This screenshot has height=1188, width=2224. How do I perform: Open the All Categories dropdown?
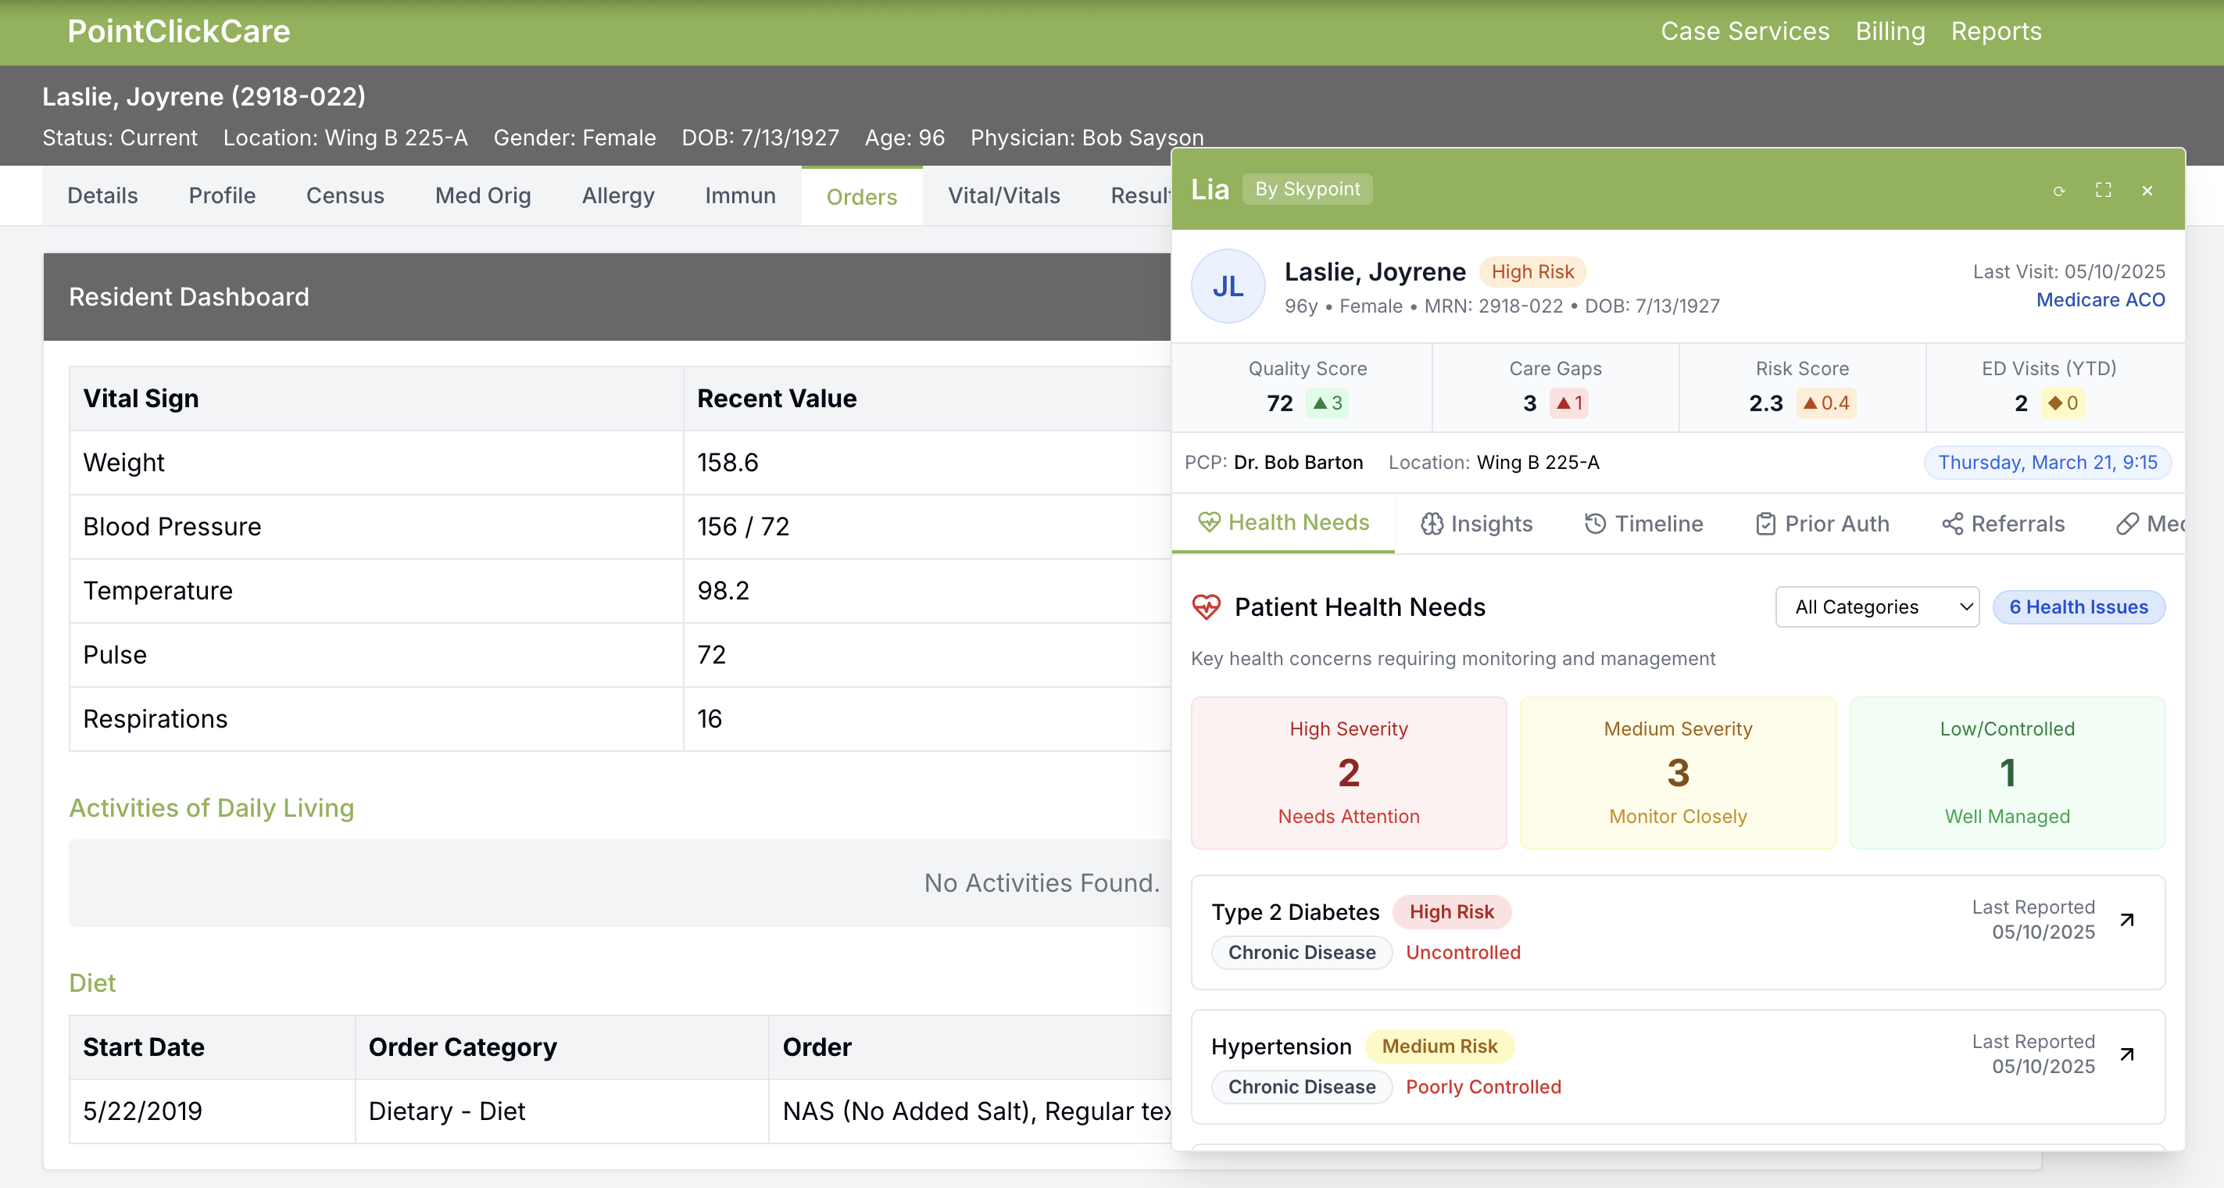1876,607
